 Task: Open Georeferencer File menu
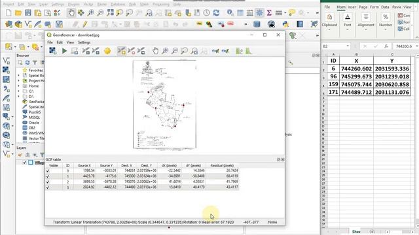50,42
